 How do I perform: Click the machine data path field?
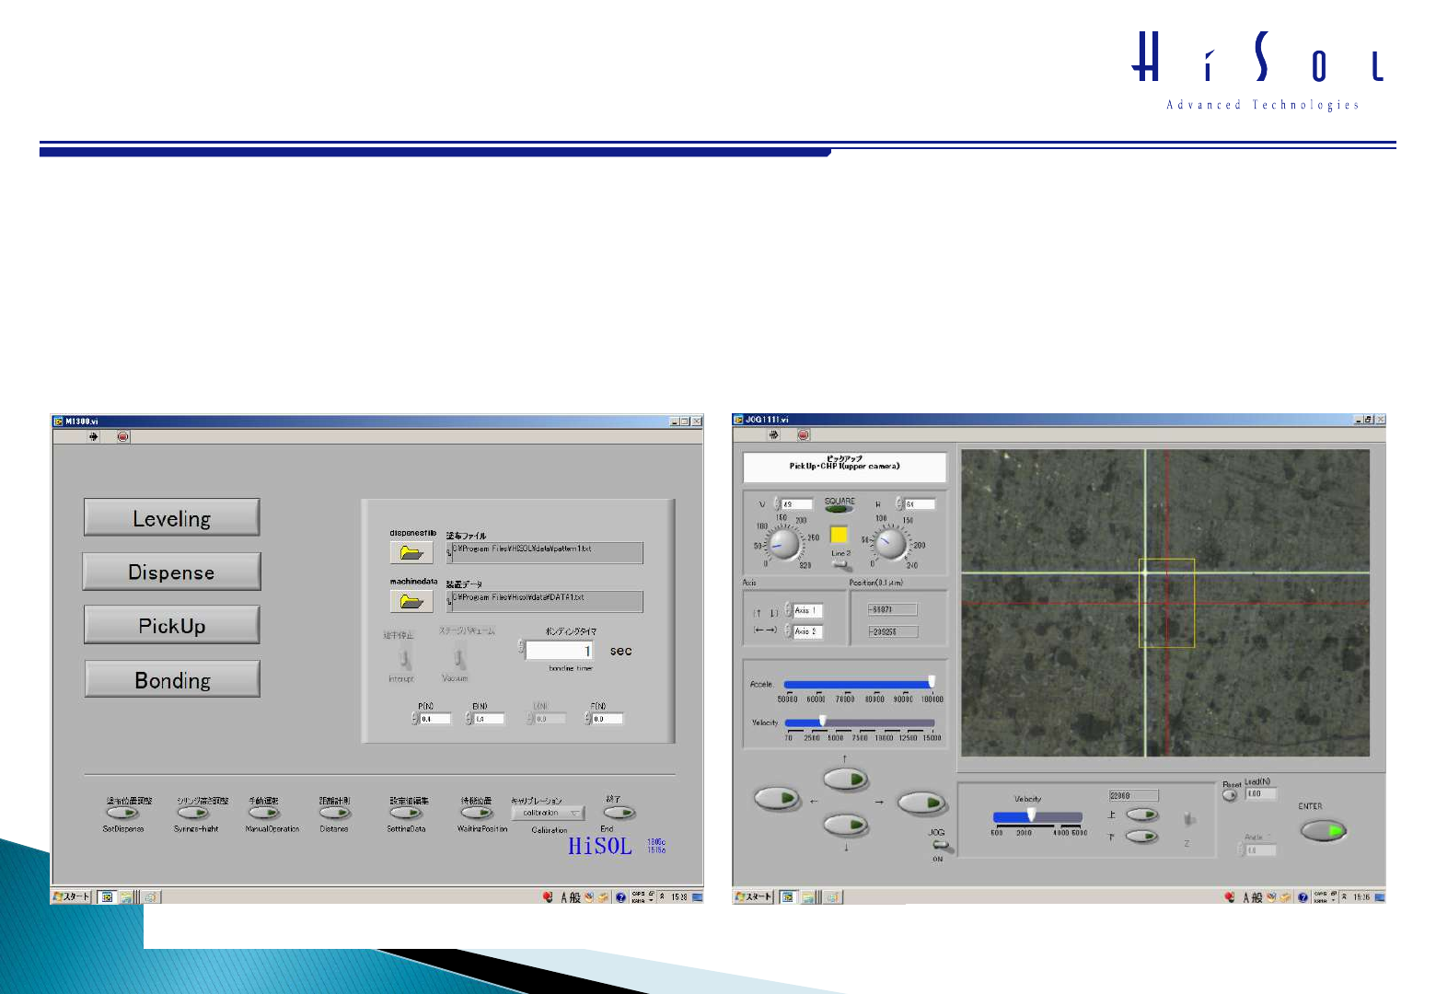[x=545, y=601]
